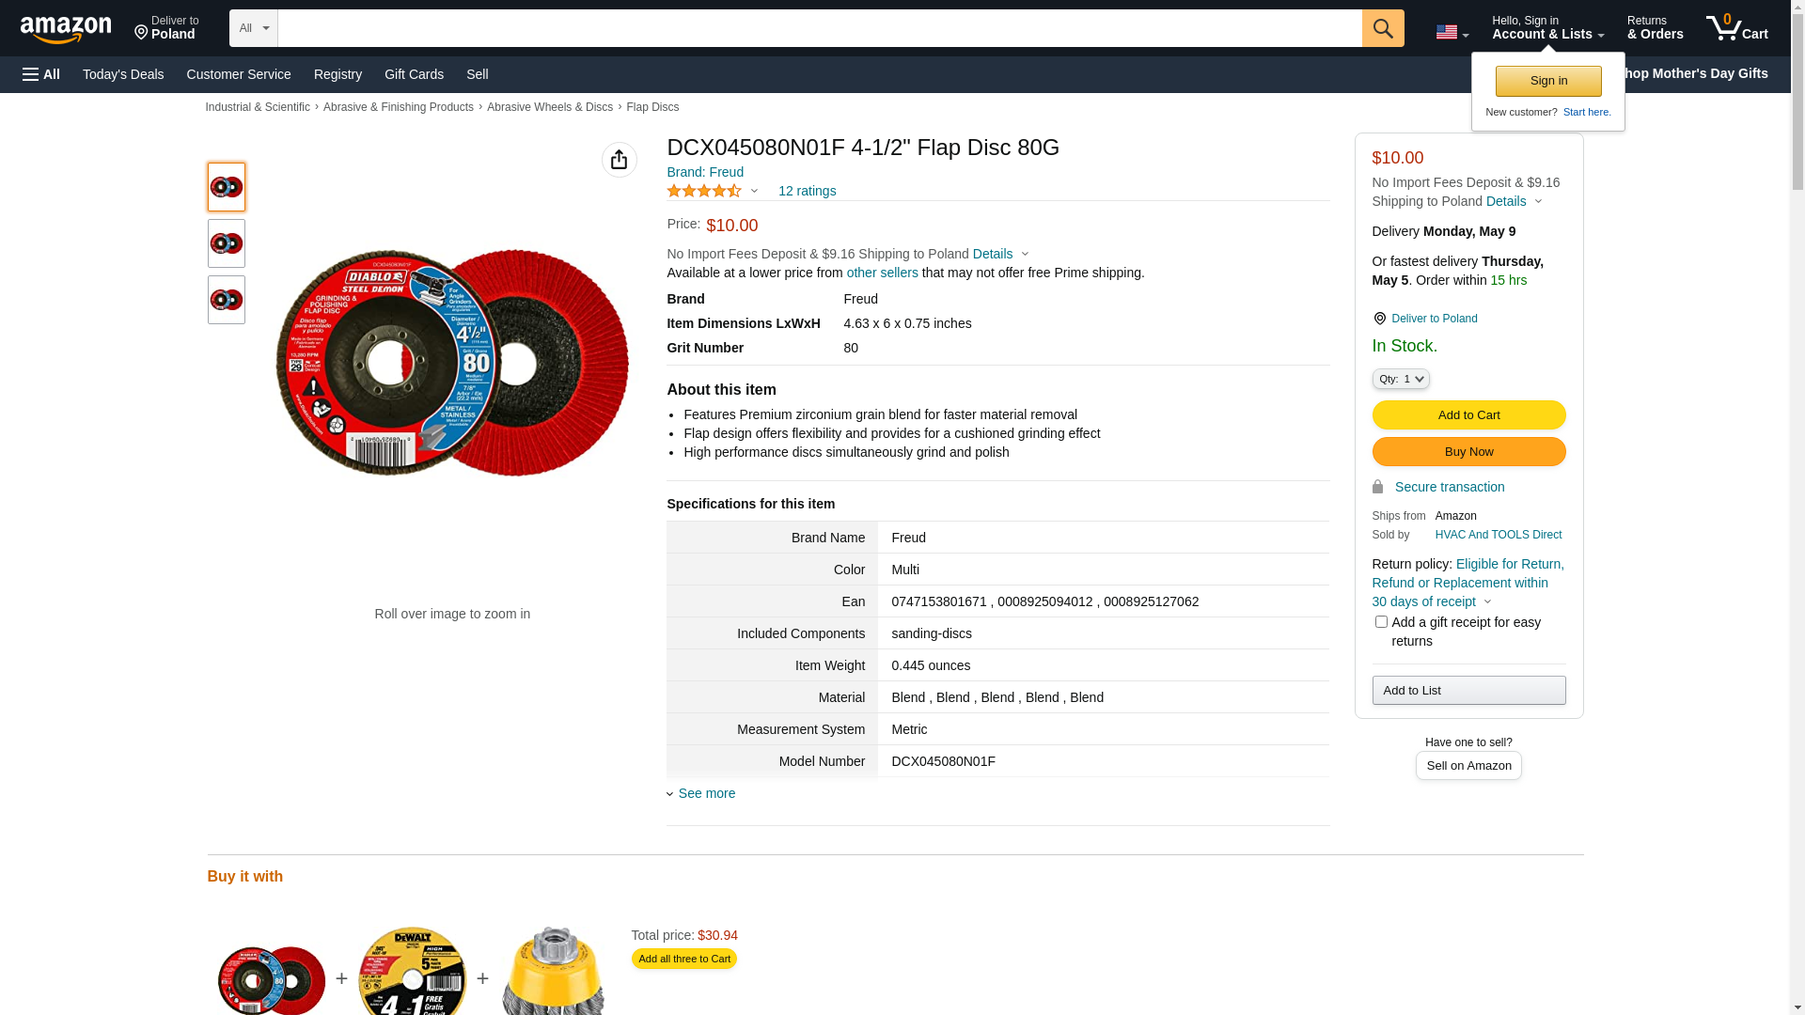Click the star rating icons

pos(704,191)
